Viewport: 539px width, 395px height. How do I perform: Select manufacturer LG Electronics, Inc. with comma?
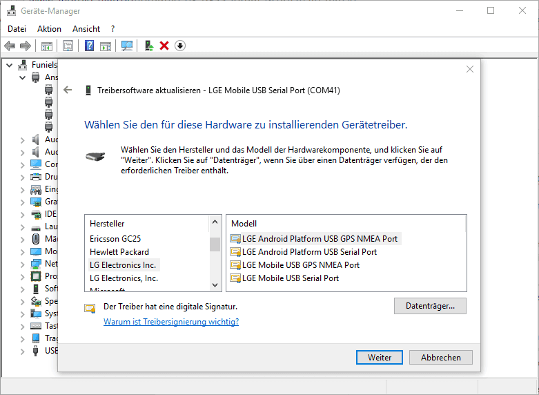(x=124, y=278)
